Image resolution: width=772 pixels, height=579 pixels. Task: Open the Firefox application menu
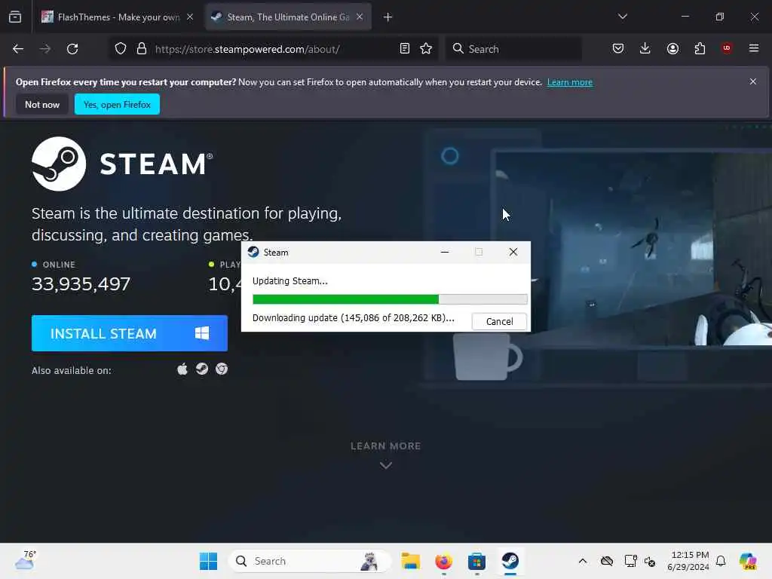[x=754, y=48]
